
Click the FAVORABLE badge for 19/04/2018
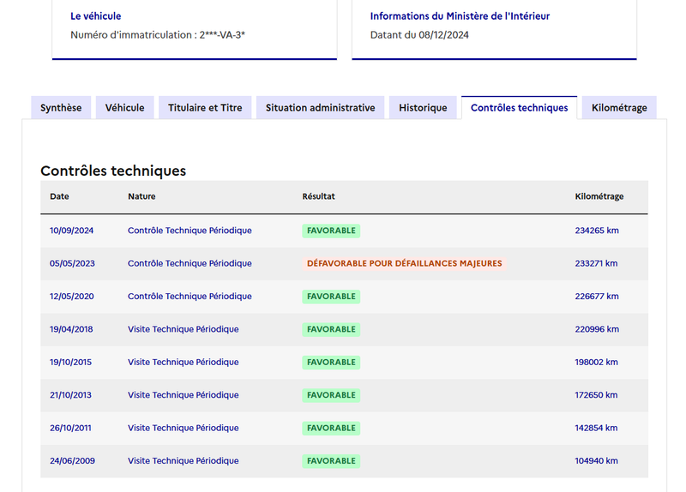pyautogui.click(x=331, y=329)
